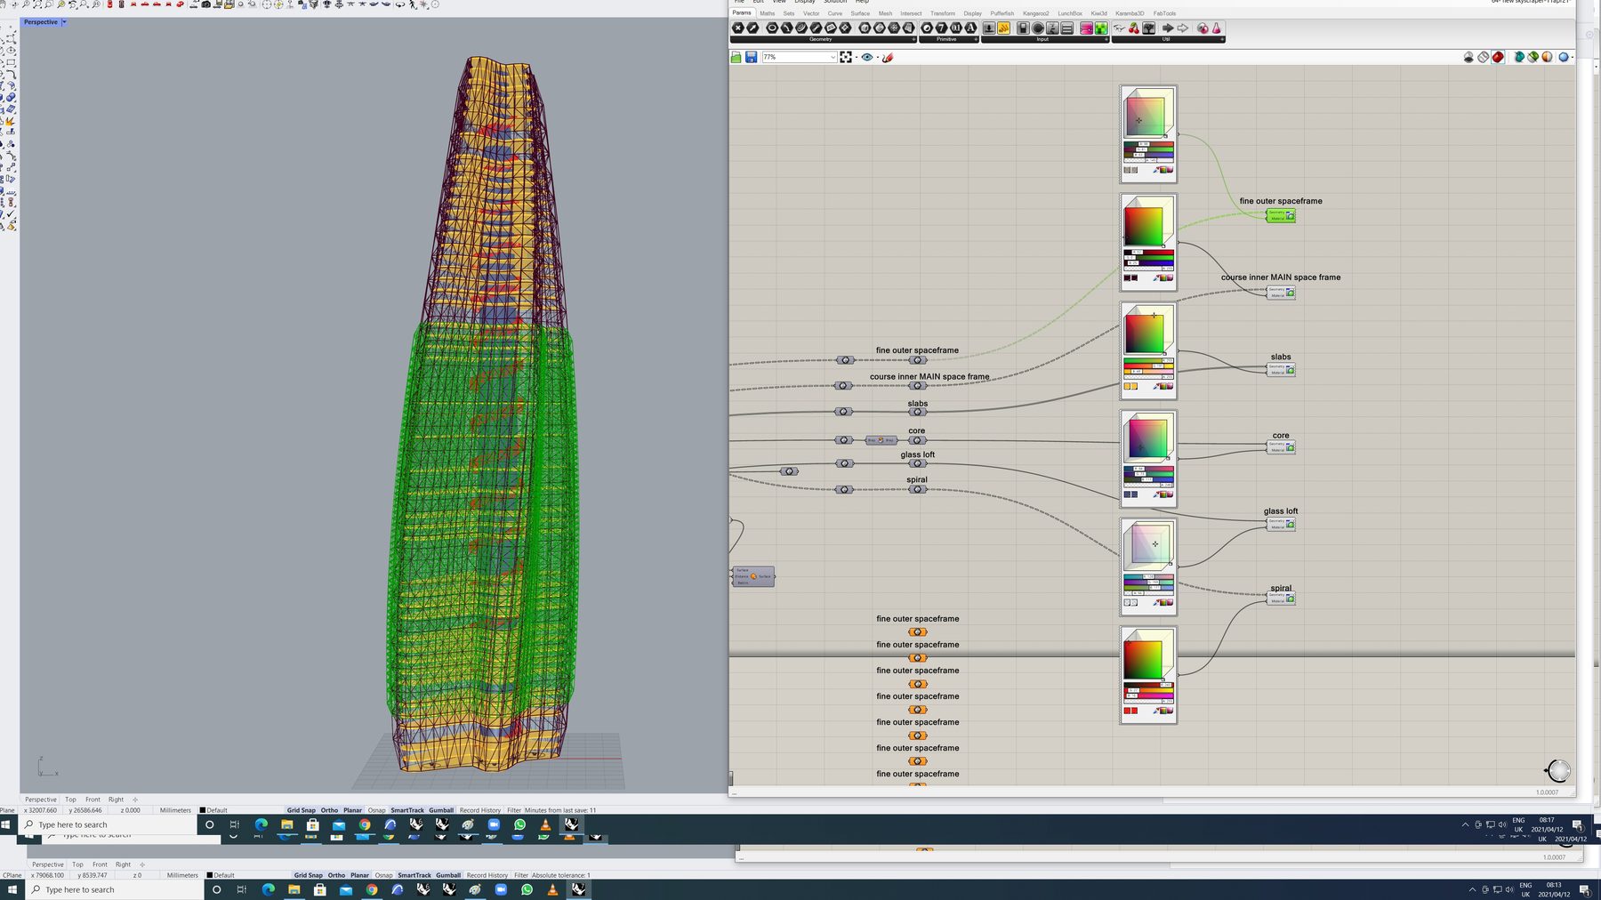Switch to the Vector tab

click(811, 13)
